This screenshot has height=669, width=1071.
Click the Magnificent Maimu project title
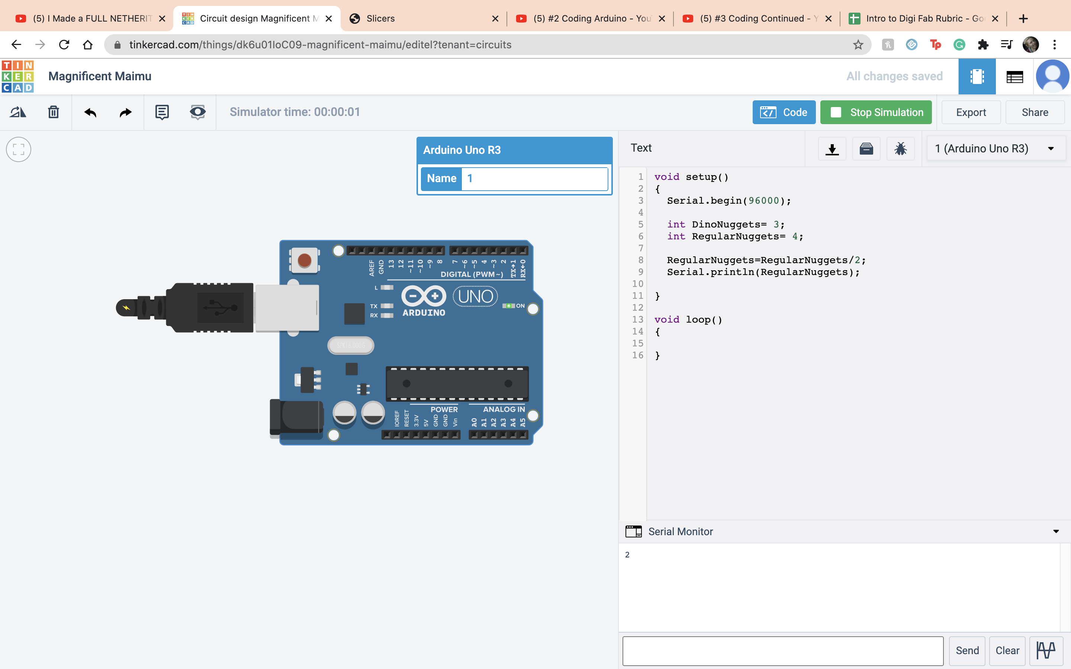pyautogui.click(x=100, y=76)
